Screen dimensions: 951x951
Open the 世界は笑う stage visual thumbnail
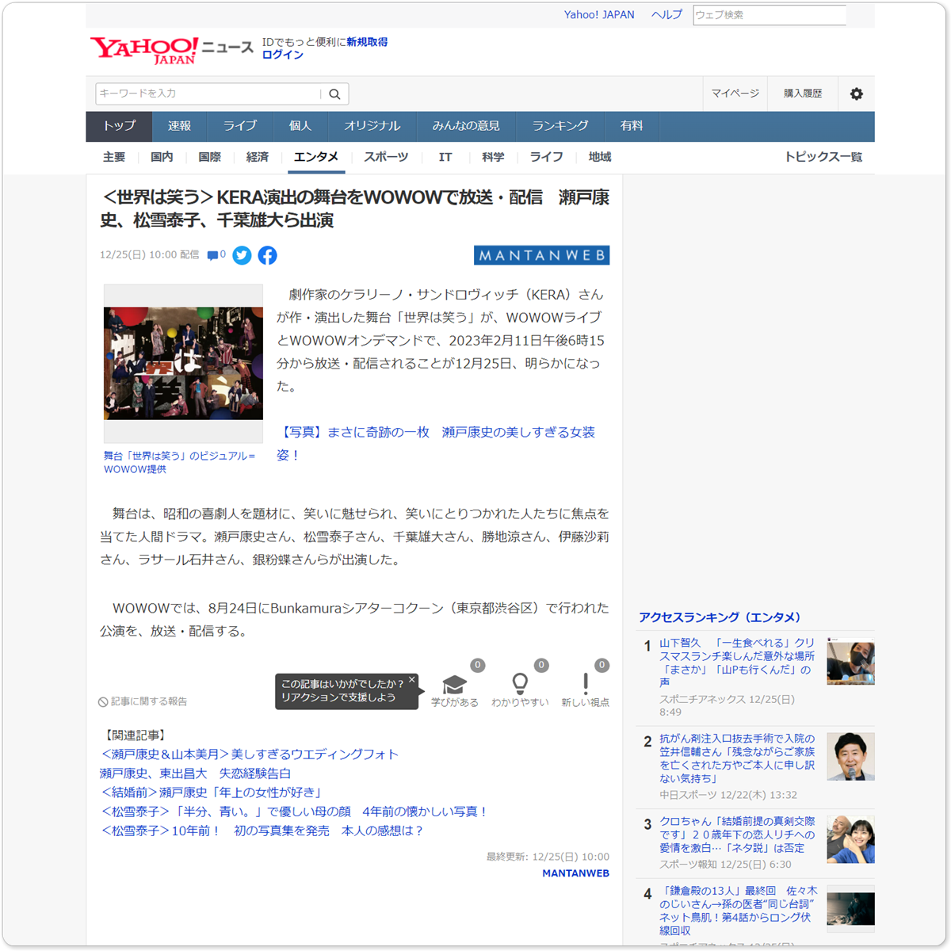[x=183, y=364]
